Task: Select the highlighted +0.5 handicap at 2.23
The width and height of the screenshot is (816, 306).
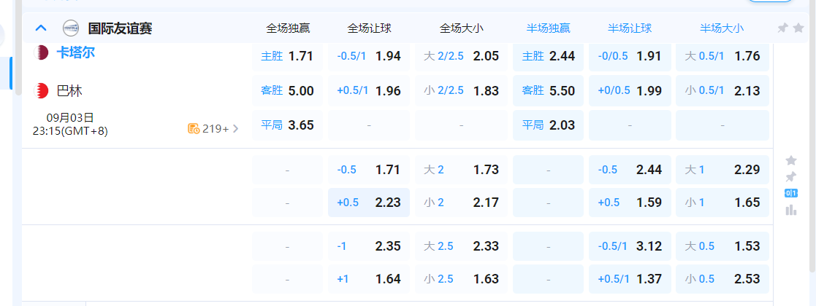Action: pos(369,203)
